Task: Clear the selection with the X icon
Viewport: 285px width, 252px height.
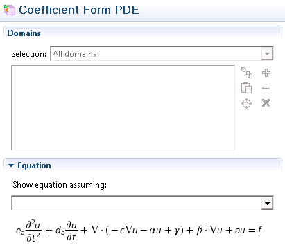Action: tap(266, 103)
